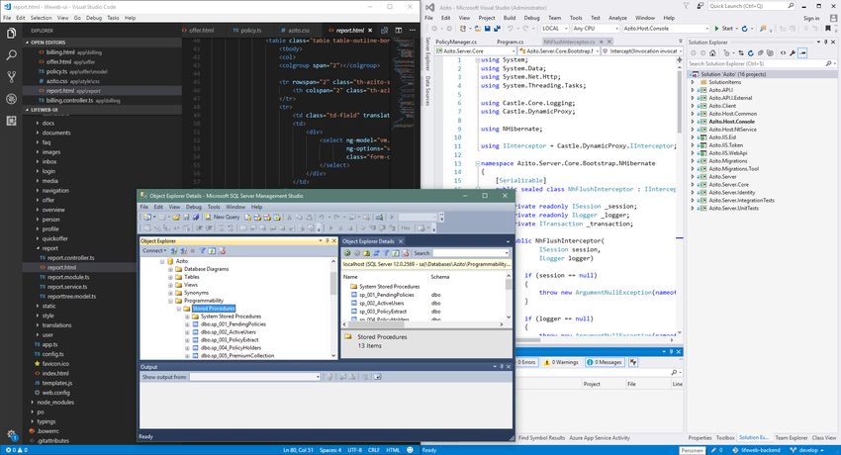The image size is (841, 455).
Task: Open Azito.Host.Console startup project dropdown
Action: 666,29
